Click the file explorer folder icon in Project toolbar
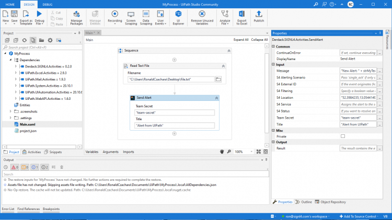Viewport: 392px width, 220px height. [x=41, y=40]
